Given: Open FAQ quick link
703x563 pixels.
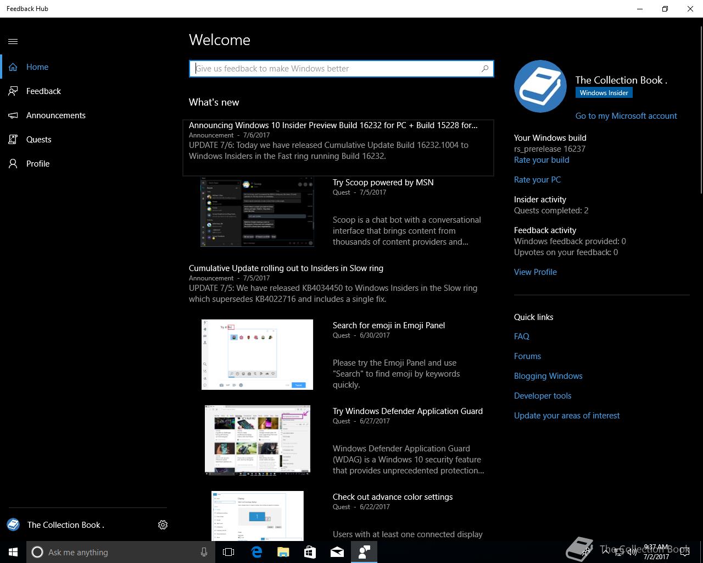Looking at the screenshot, I should click(x=522, y=336).
